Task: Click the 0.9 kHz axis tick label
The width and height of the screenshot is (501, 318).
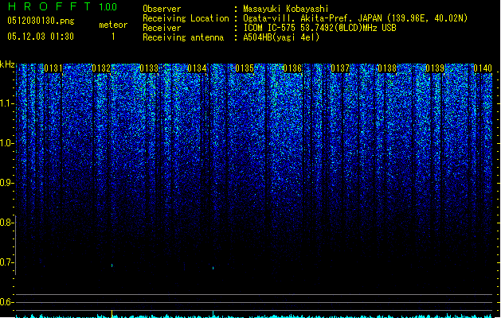Action: tap(6, 183)
